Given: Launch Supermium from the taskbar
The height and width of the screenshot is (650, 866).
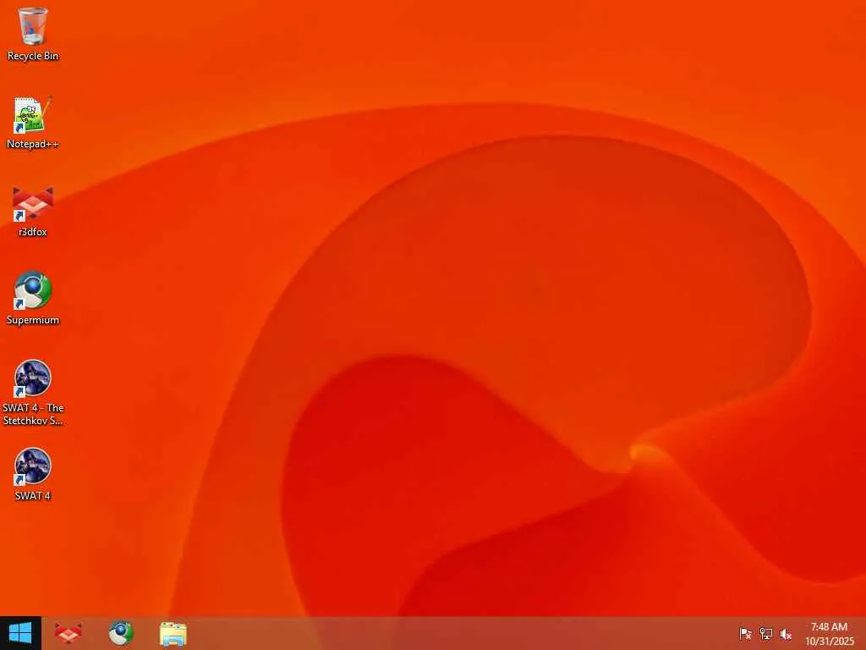Looking at the screenshot, I should [x=120, y=633].
